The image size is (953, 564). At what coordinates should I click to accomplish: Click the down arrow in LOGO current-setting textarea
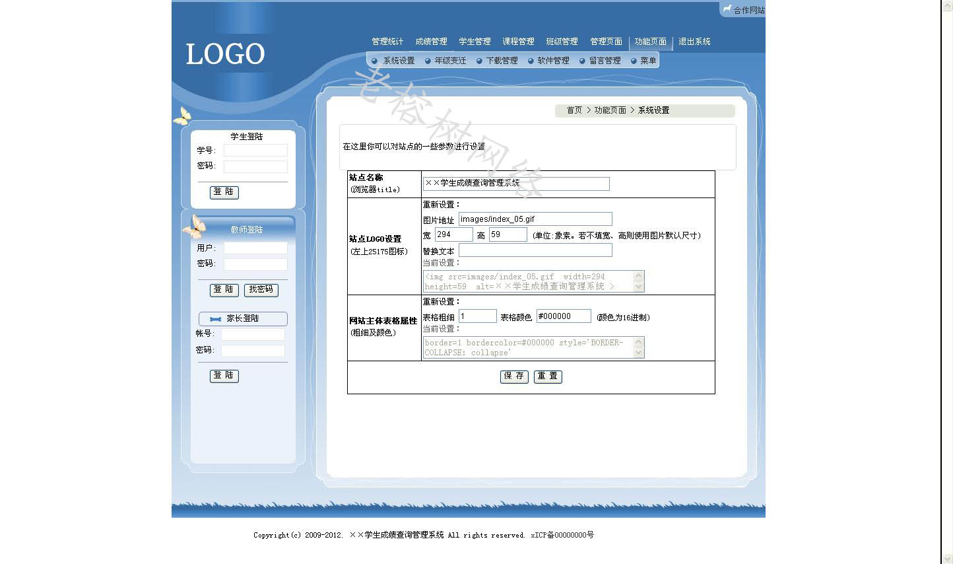pyautogui.click(x=638, y=287)
